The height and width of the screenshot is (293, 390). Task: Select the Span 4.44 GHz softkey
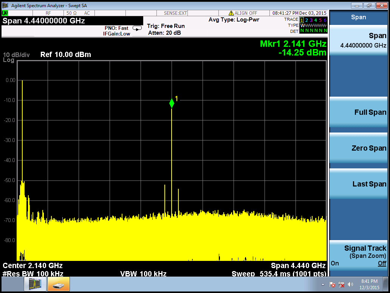click(358, 40)
